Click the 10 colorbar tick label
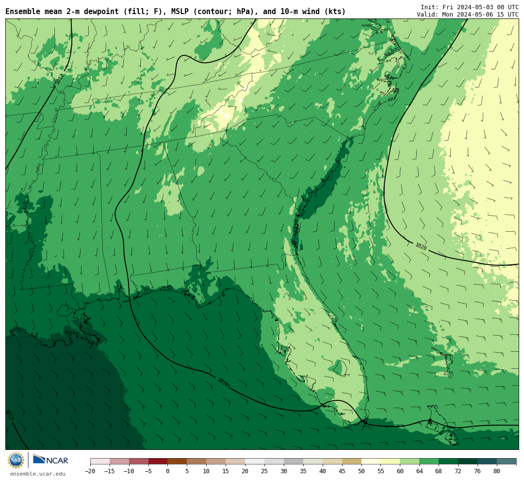The image size is (524, 480). click(x=207, y=471)
